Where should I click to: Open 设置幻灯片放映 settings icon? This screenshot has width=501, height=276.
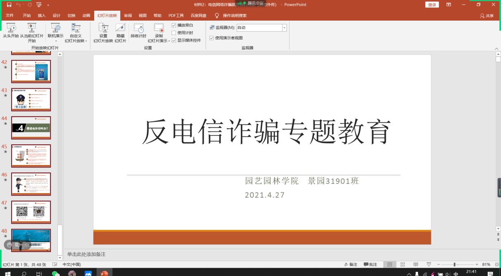pyautogui.click(x=103, y=28)
